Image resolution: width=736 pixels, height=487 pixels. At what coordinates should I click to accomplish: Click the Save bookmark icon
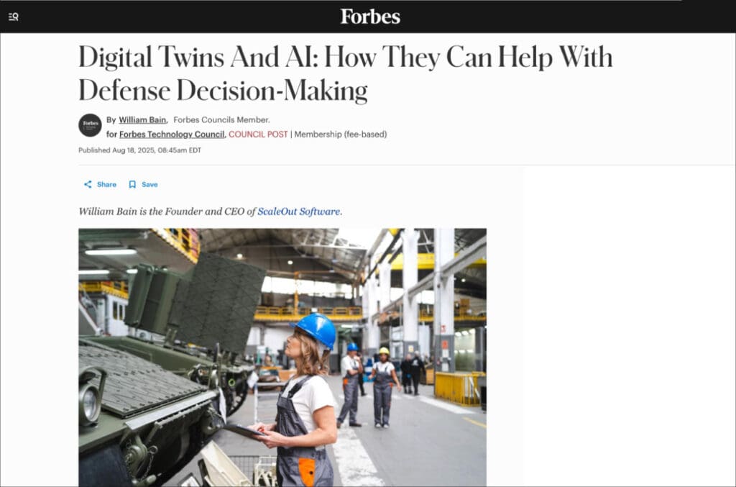(132, 184)
